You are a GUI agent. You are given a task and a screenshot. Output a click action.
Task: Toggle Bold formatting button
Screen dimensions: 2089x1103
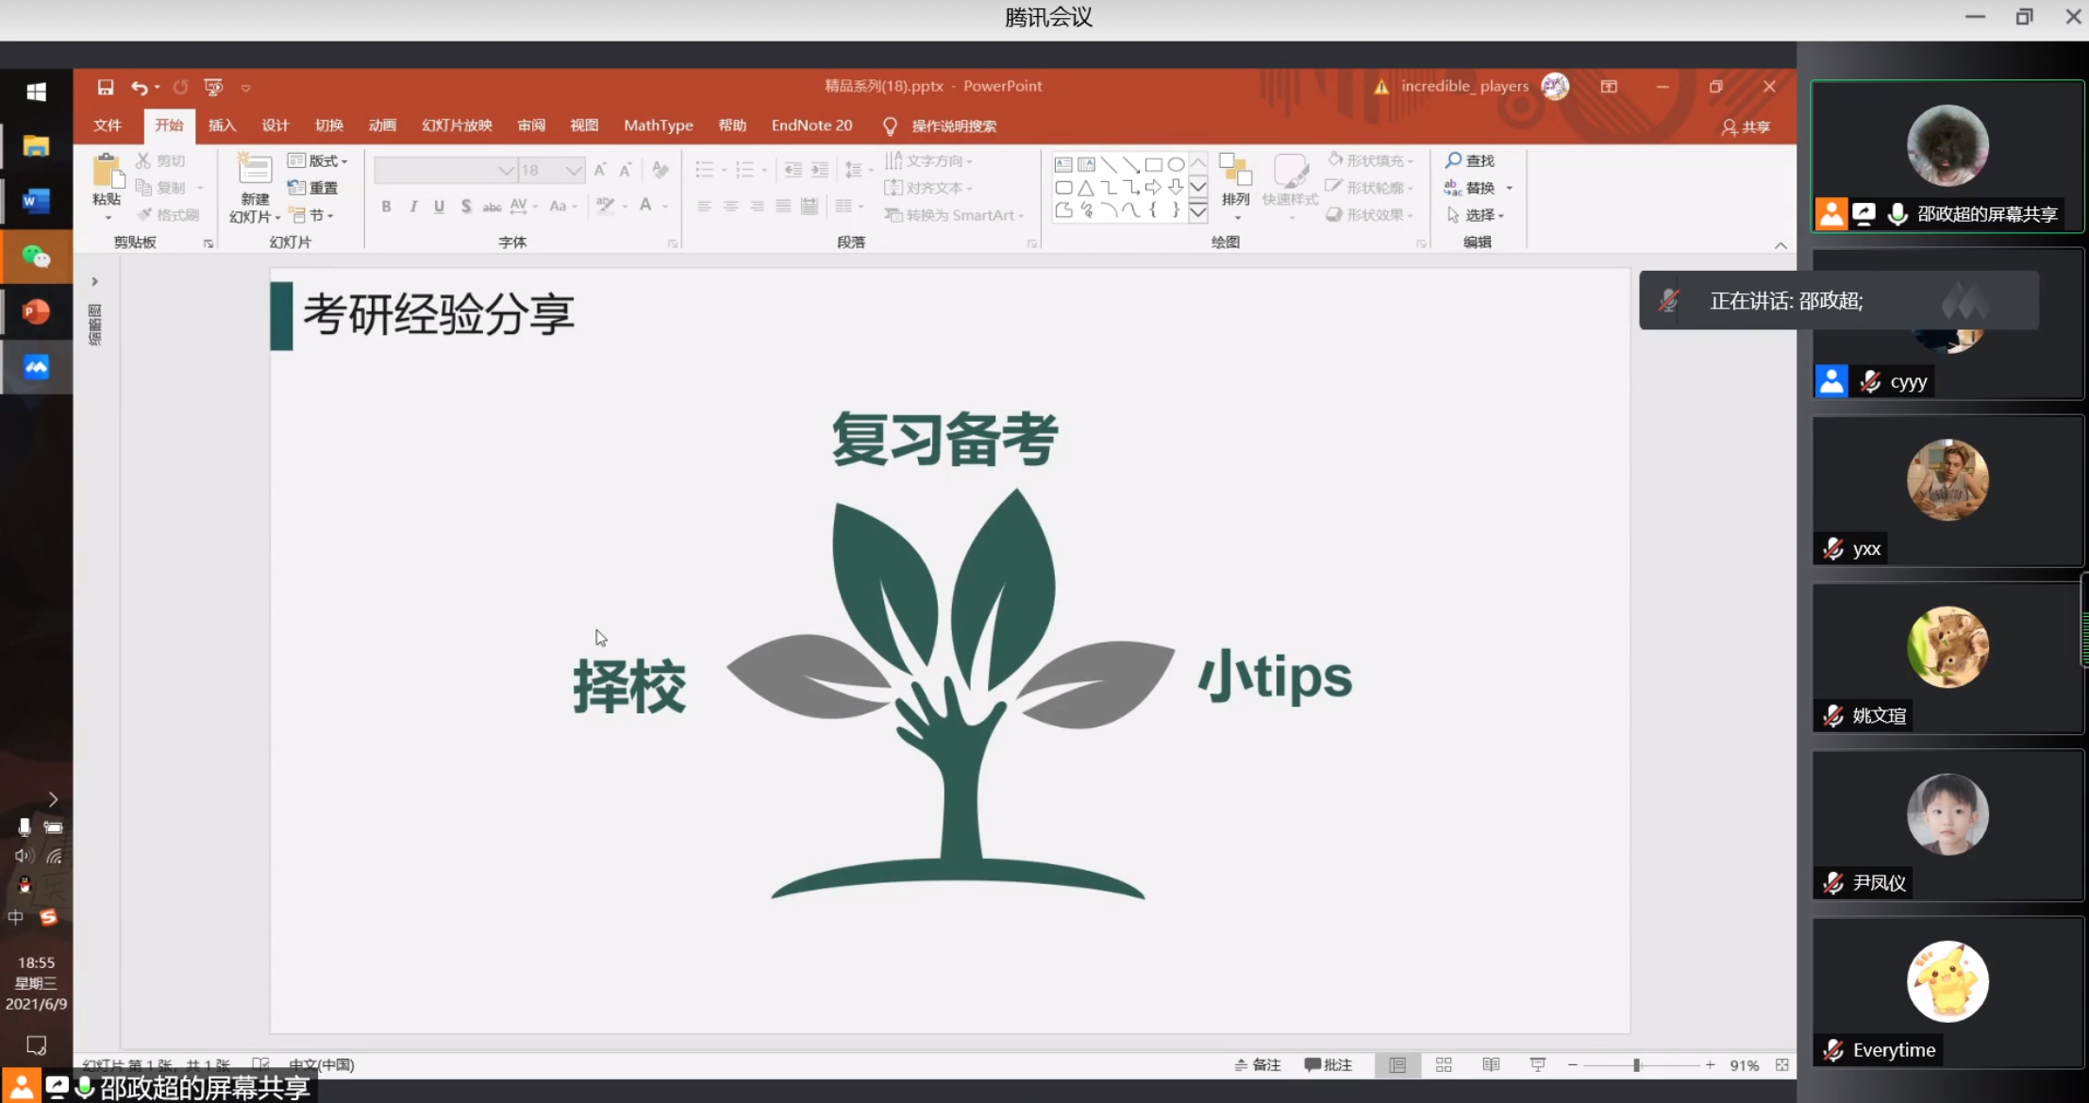click(x=386, y=207)
